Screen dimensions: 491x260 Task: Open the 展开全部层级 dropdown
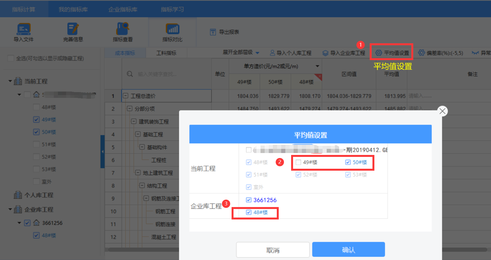pos(241,52)
